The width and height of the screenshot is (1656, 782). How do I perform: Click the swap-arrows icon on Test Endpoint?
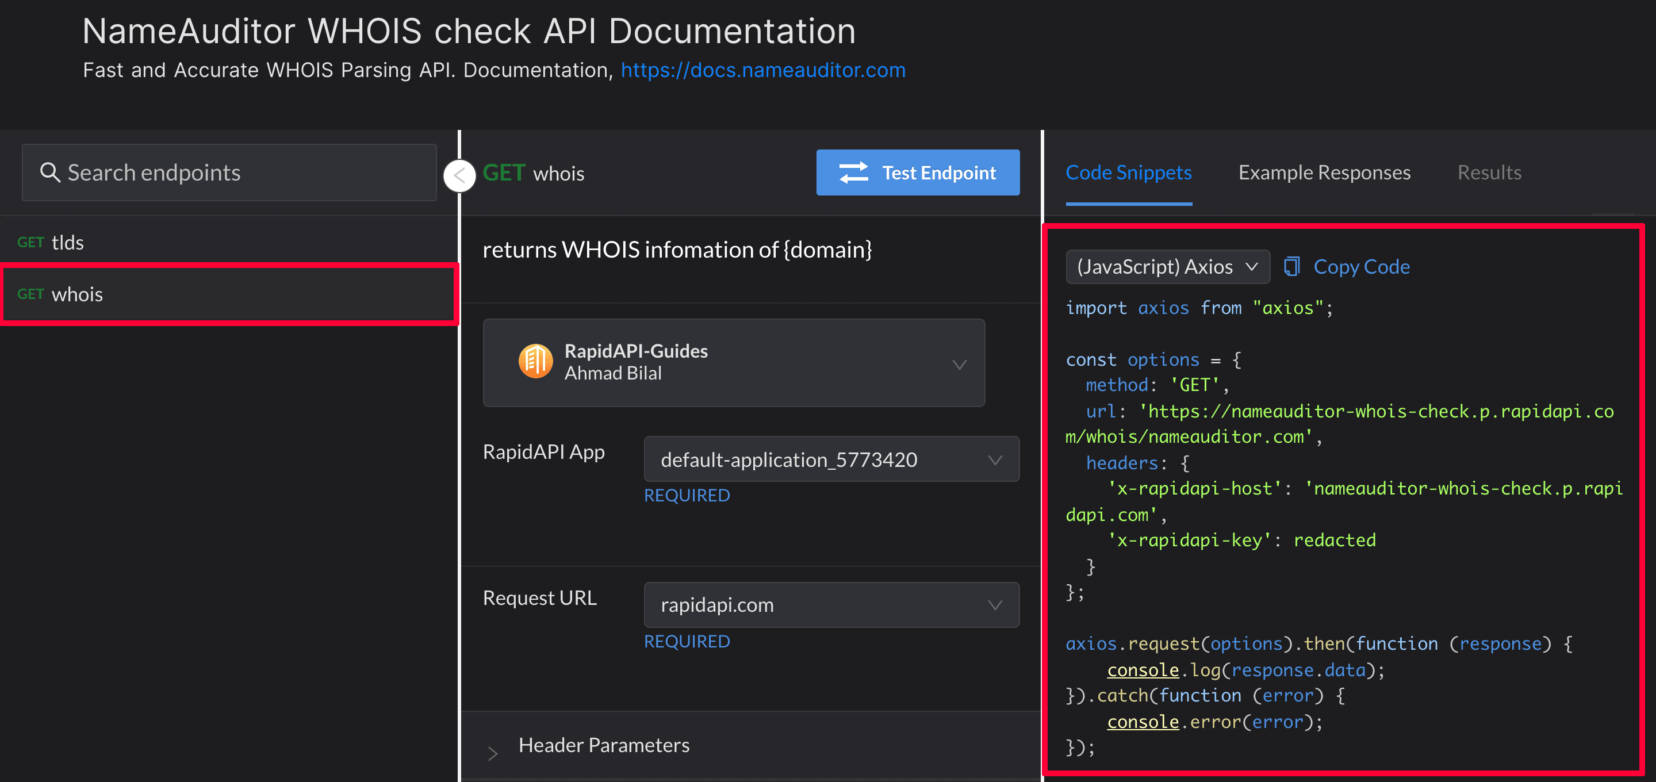coord(853,172)
